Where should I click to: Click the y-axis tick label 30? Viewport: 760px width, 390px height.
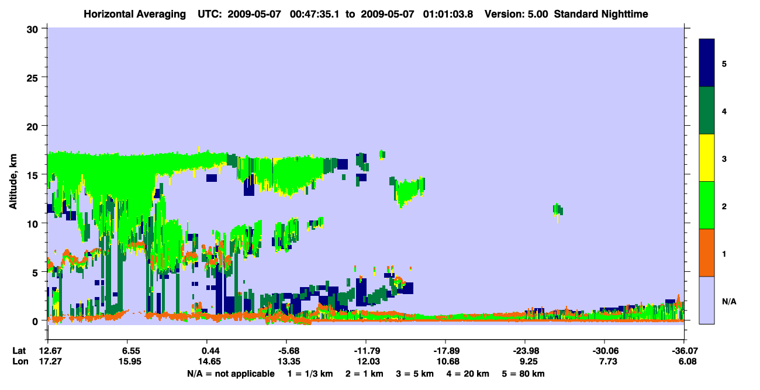click(34, 29)
